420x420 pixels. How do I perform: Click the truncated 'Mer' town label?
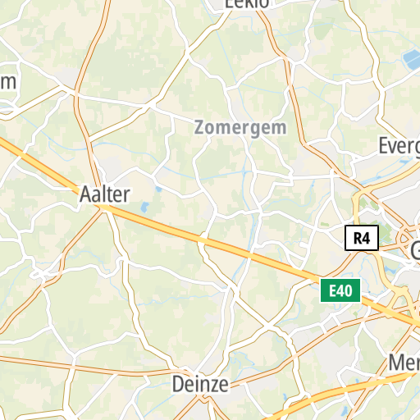(x=404, y=363)
